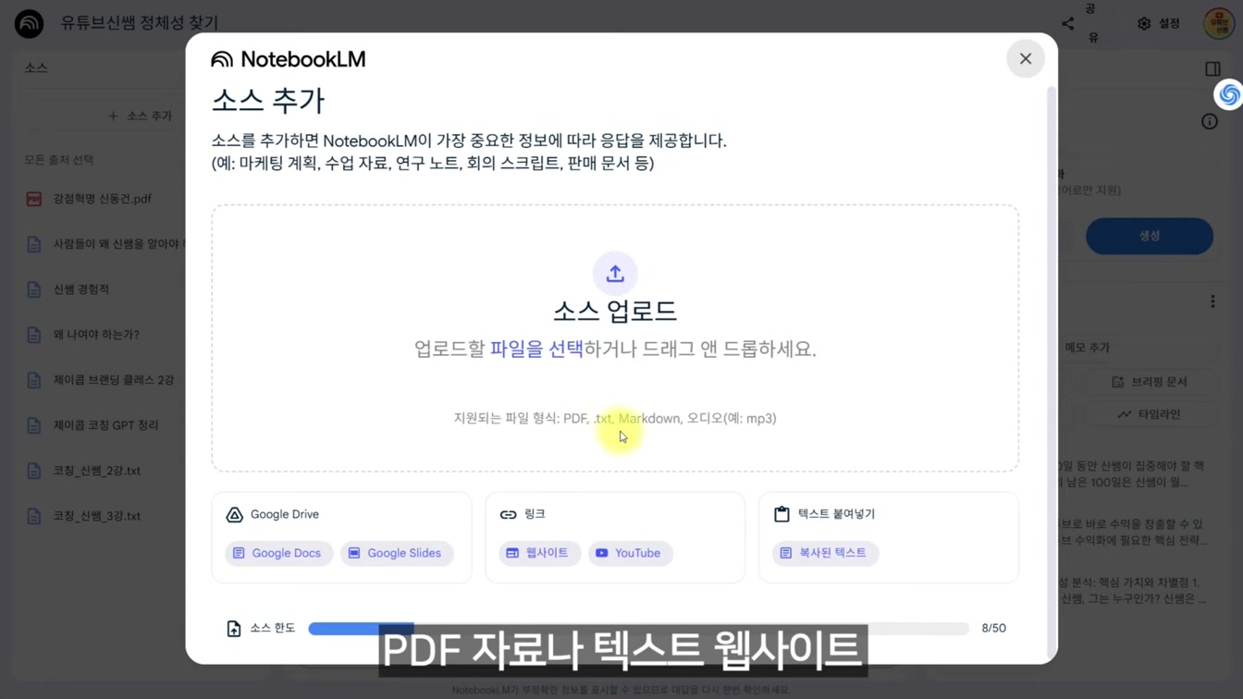This screenshot has height=699, width=1243.
Task: Choose 복사된 텍스트 paste option
Action: pyautogui.click(x=825, y=553)
